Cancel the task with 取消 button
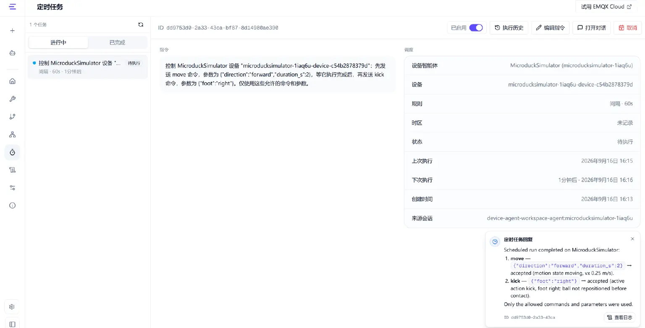645x328 pixels. (x=627, y=28)
